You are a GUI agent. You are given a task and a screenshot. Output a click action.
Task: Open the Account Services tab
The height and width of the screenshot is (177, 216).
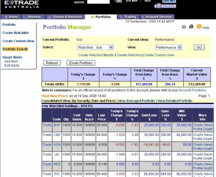(x=157, y=17)
